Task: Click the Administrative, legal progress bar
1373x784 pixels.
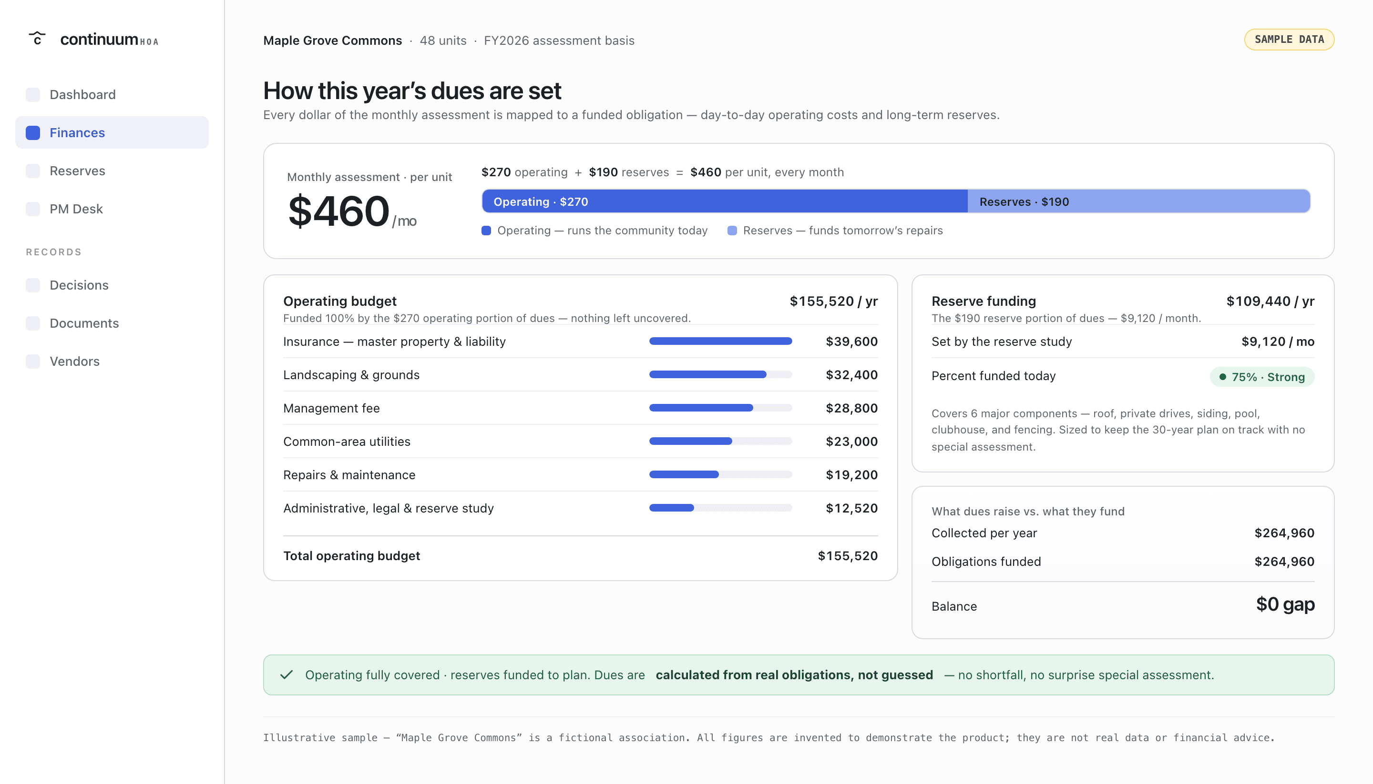Action: click(x=720, y=508)
